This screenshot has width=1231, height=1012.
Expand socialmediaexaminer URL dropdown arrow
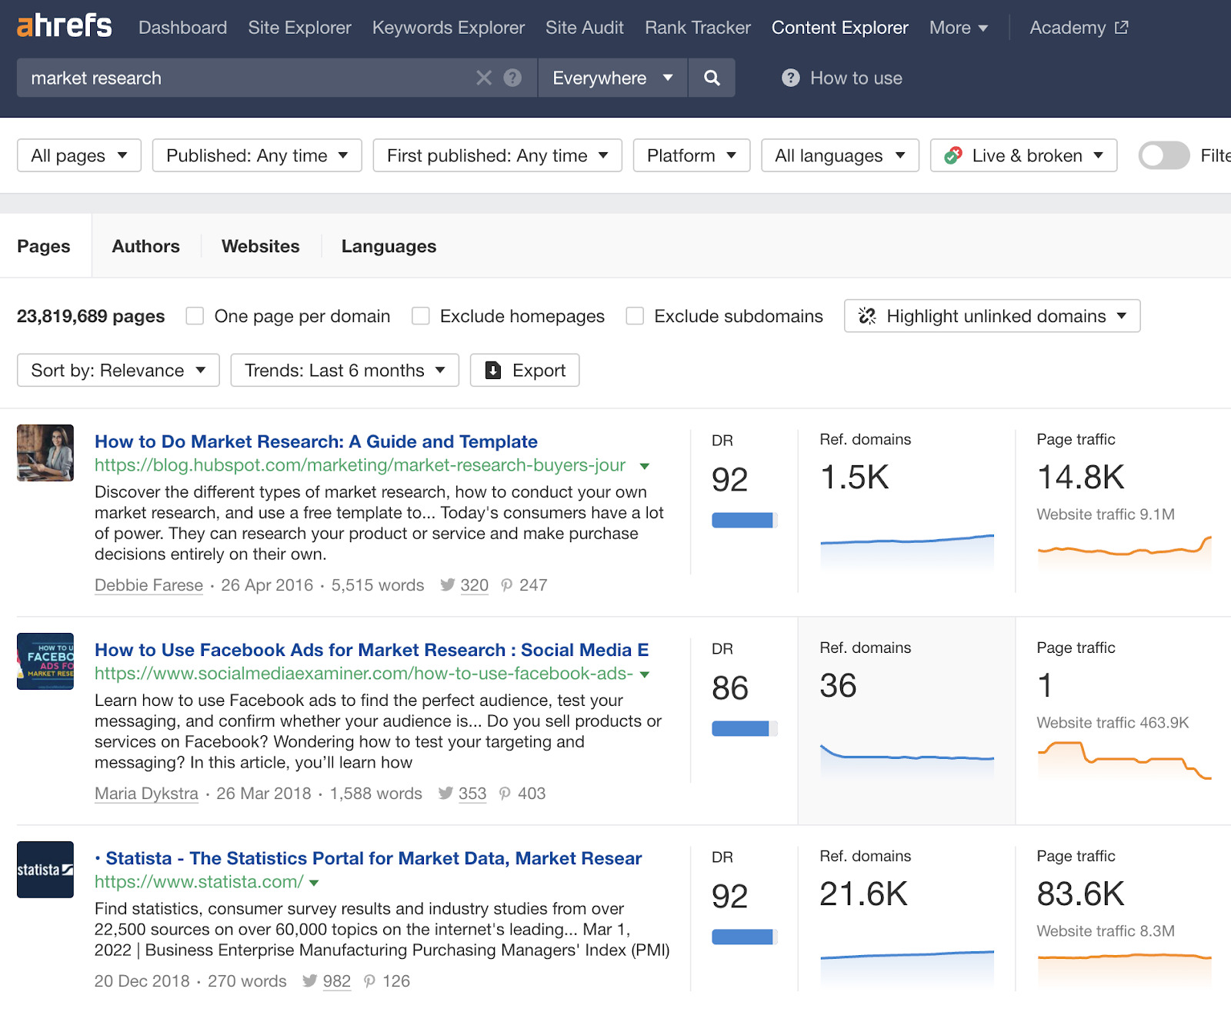(645, 674)
